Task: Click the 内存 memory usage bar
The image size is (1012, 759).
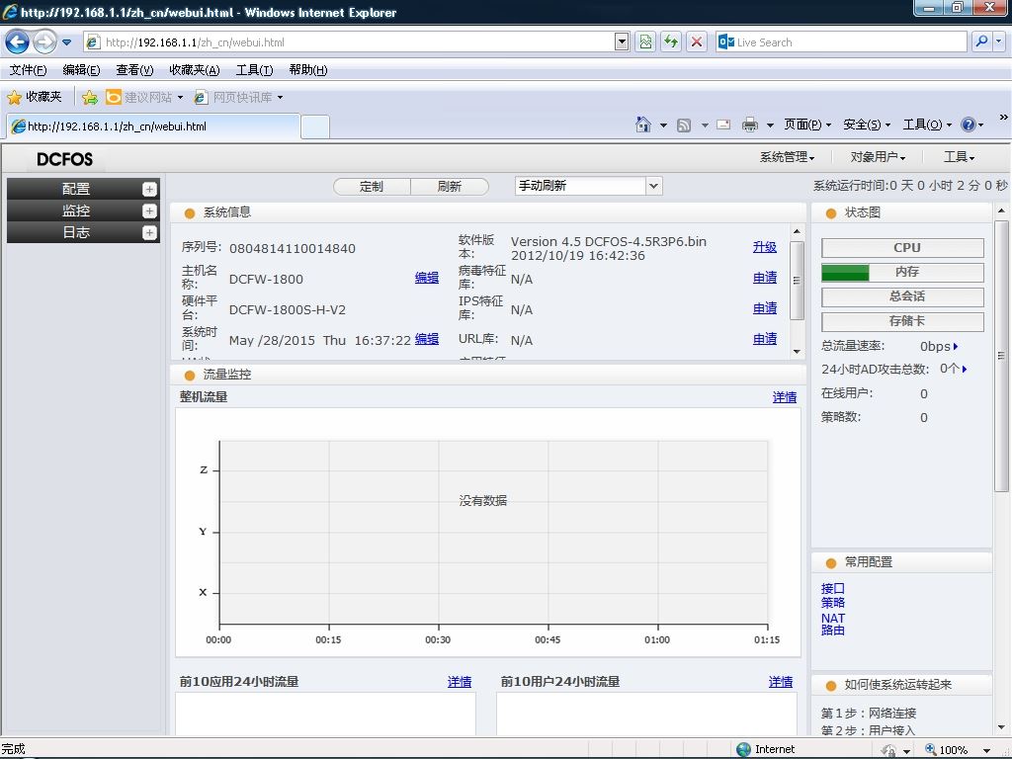Action: [x=903, y=273]
